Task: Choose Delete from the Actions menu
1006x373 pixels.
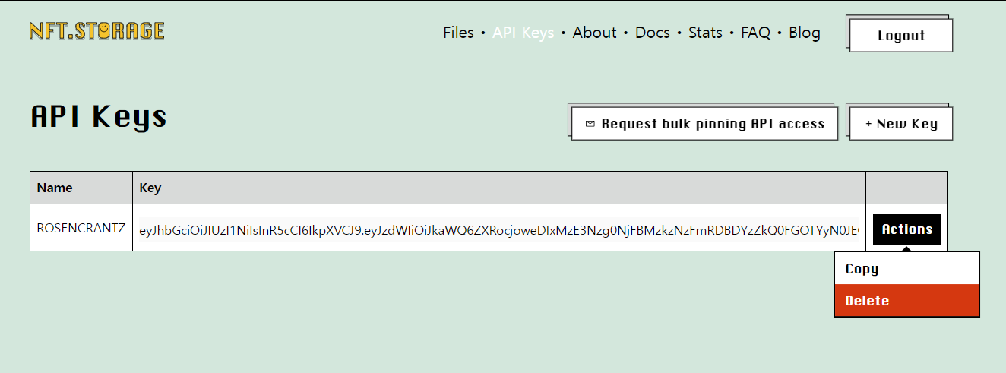Action: click(x=906, y=301)
